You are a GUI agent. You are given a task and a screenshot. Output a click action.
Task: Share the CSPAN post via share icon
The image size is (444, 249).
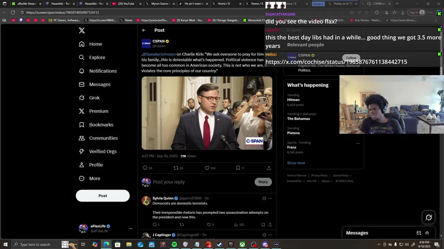tap(269, 168)
